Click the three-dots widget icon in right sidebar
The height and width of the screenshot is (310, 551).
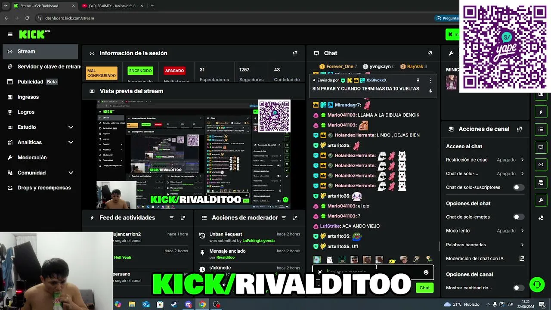(541, 218)
